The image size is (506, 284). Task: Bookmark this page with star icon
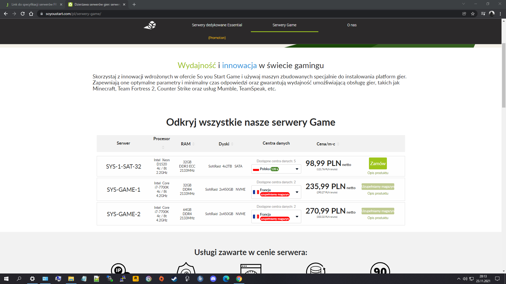[473, 14]
